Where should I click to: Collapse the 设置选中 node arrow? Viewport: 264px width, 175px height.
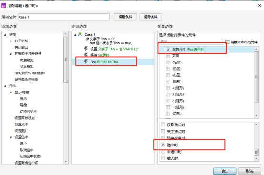11,137
